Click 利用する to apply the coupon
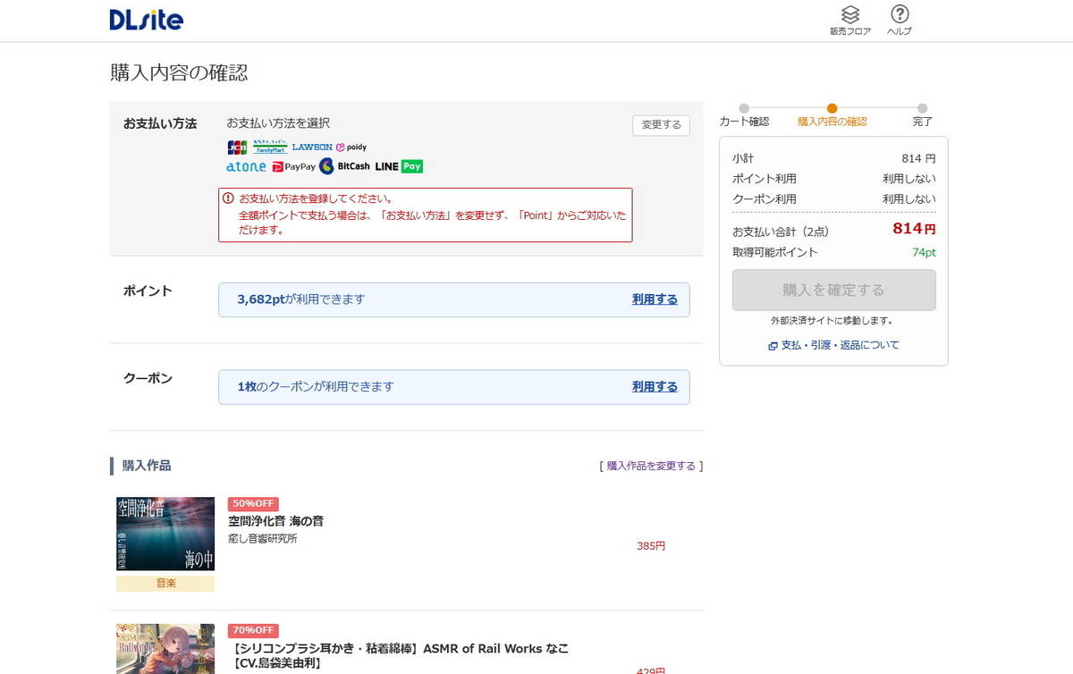1073x674 pixels. [x=655, y=386]
